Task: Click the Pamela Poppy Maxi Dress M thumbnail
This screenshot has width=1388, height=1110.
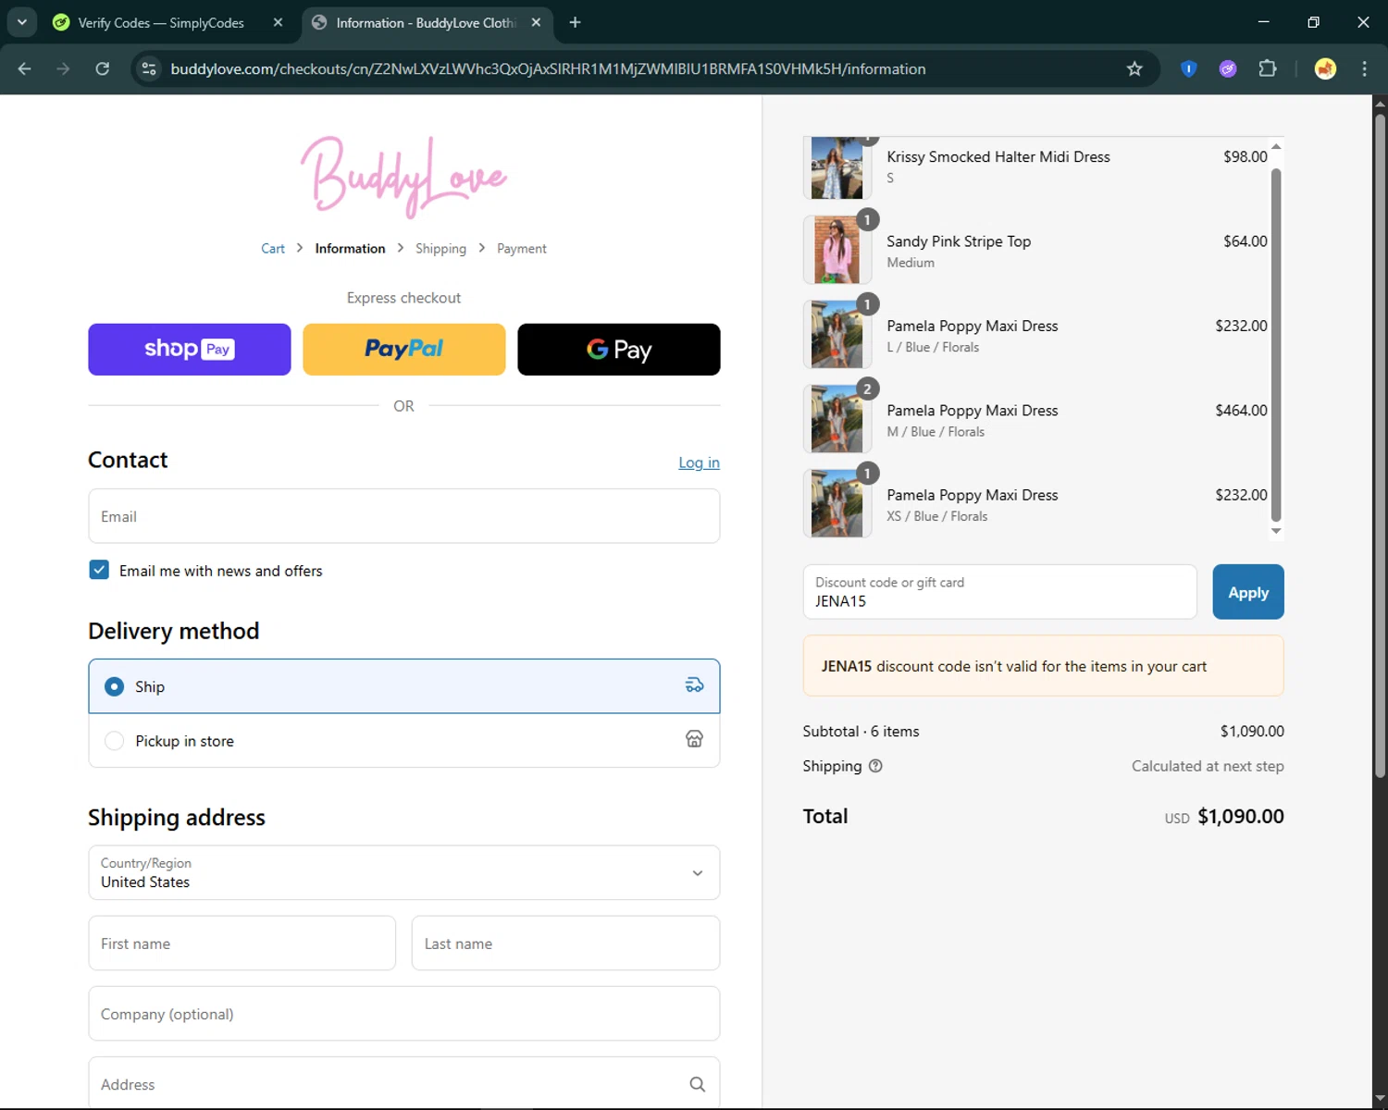Action: click(x=837, y=419)
